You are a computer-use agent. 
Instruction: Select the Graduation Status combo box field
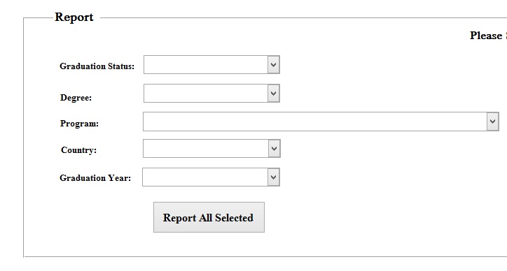click(x=211, y=65)
